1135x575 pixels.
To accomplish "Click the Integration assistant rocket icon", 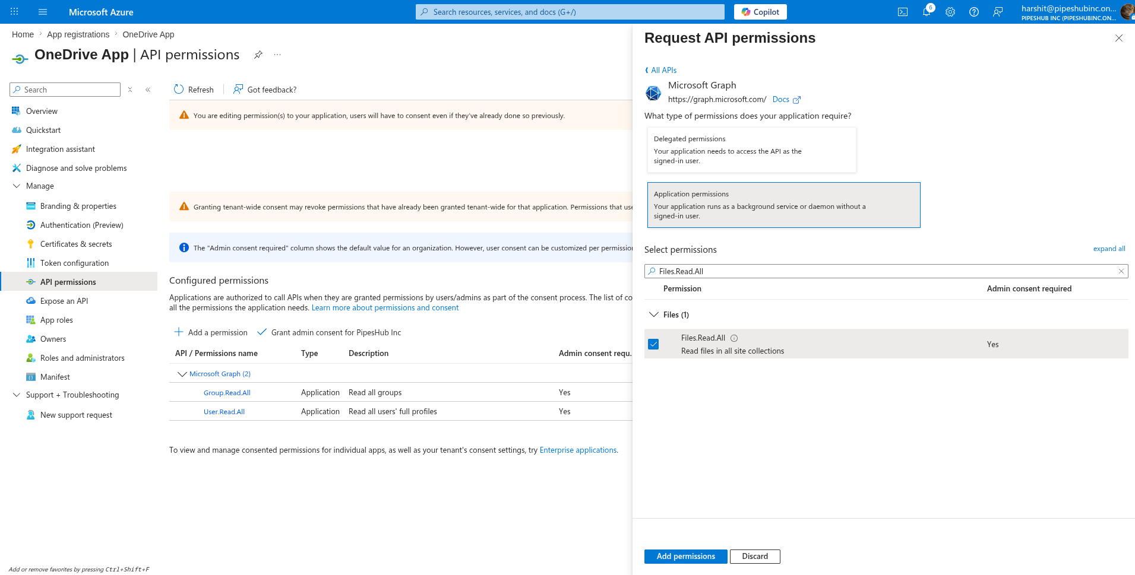I will tap(16, 149).
